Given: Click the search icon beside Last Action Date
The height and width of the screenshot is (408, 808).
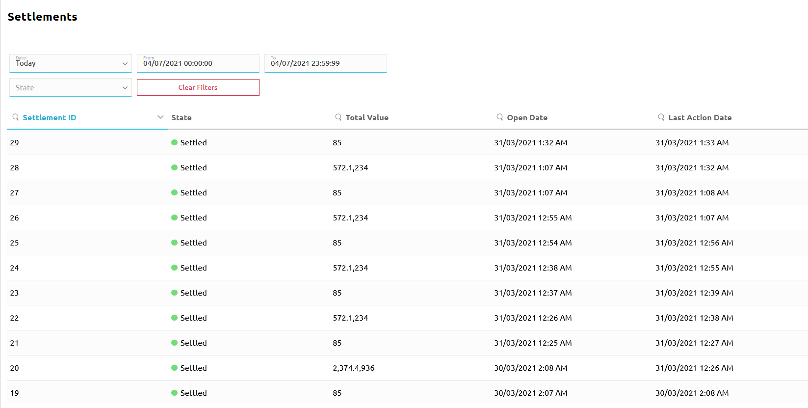Looking at the screenshot, I should [661, 117].
